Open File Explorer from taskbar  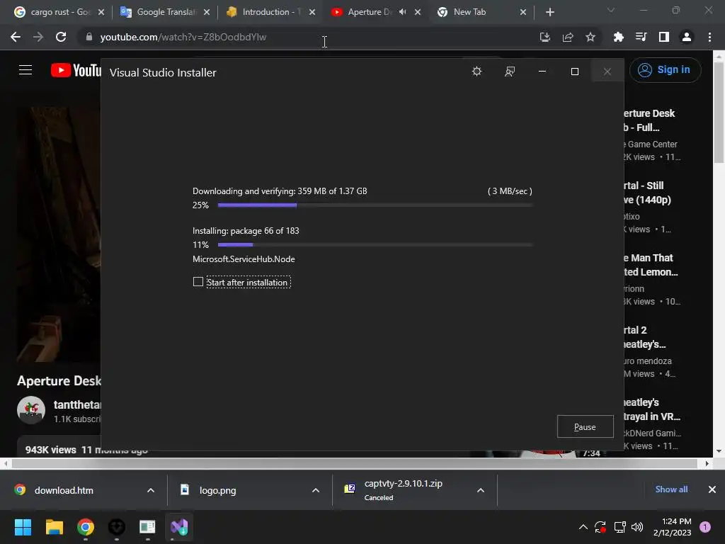coord(54,526)
